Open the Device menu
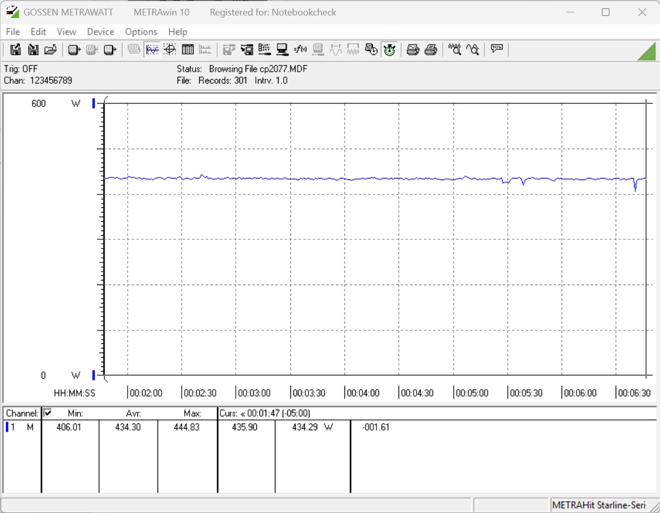Image resolution: width=660 pixels, height=513 pixels. pos(100,32)
